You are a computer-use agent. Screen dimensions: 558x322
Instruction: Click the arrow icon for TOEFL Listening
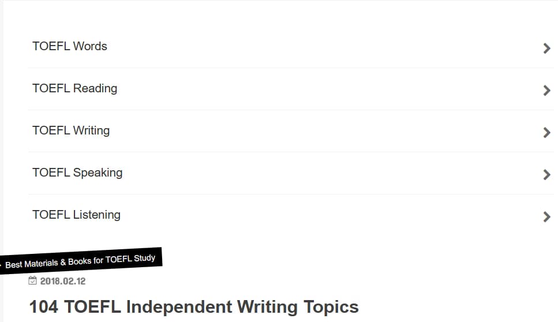pyautogui.click(x=546, y=217)
